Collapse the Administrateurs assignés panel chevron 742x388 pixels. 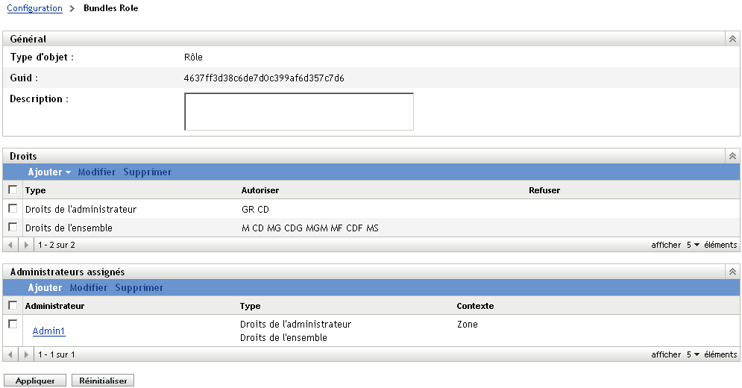click(732, 272)
